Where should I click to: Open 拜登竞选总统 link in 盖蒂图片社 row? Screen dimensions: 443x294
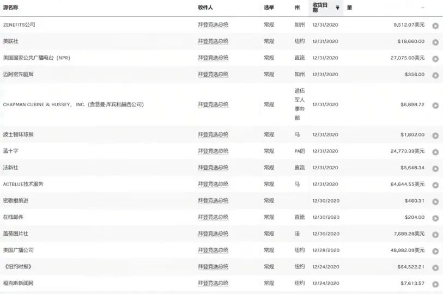tap(213, 234)
